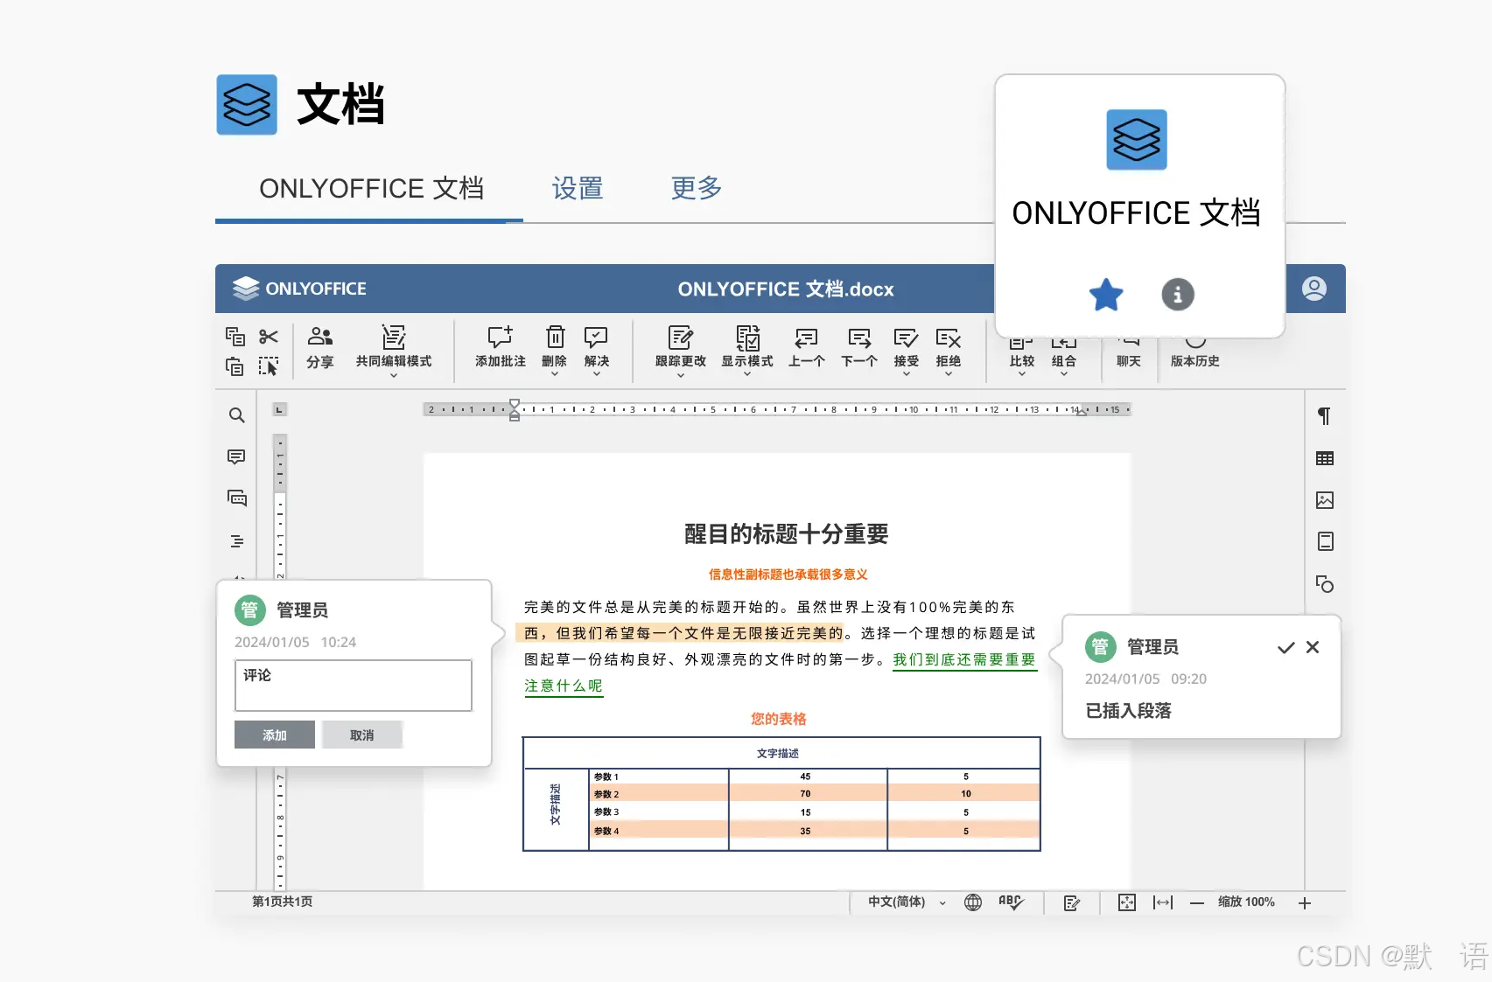Toggle track changes in status bar
The image size is (1492, 982).
[x=1072, y=902]
